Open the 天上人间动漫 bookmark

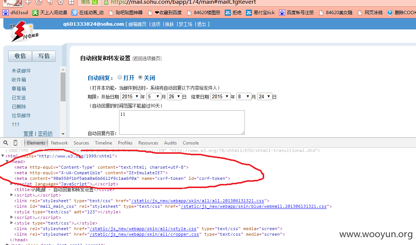click(49, 13)
